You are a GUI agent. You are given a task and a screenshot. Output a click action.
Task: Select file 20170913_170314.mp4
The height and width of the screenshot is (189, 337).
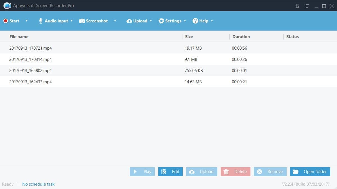[x=30, y=59]
